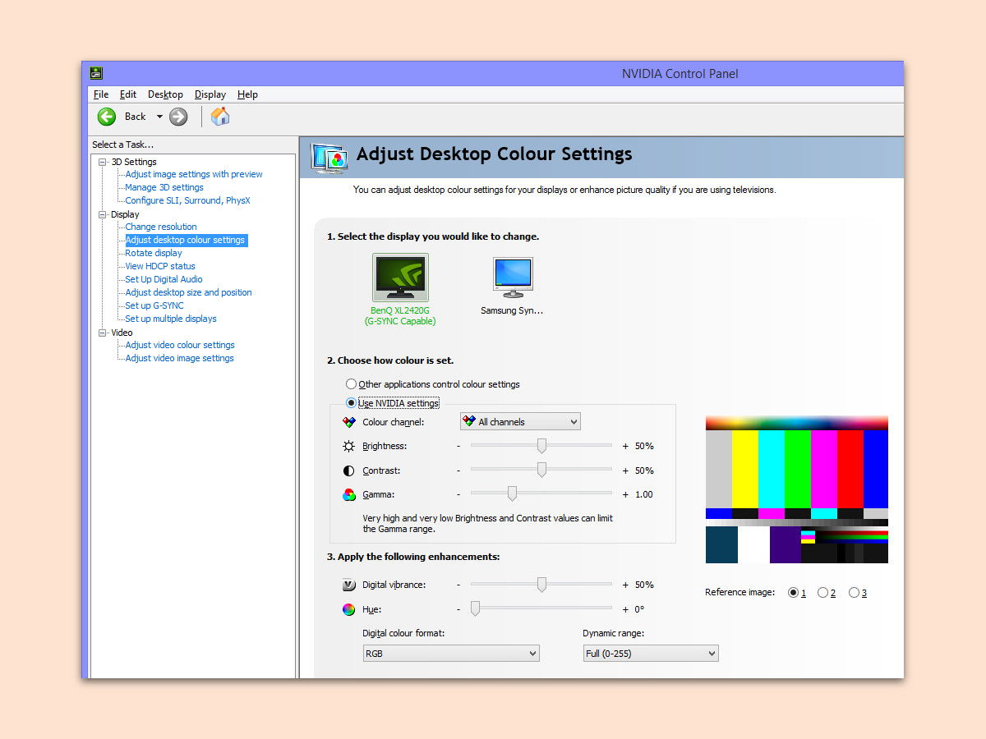This screenshot has width=986, height=739.
Task: Click the green Back arrow icon
Action: [x=107, y=117]
